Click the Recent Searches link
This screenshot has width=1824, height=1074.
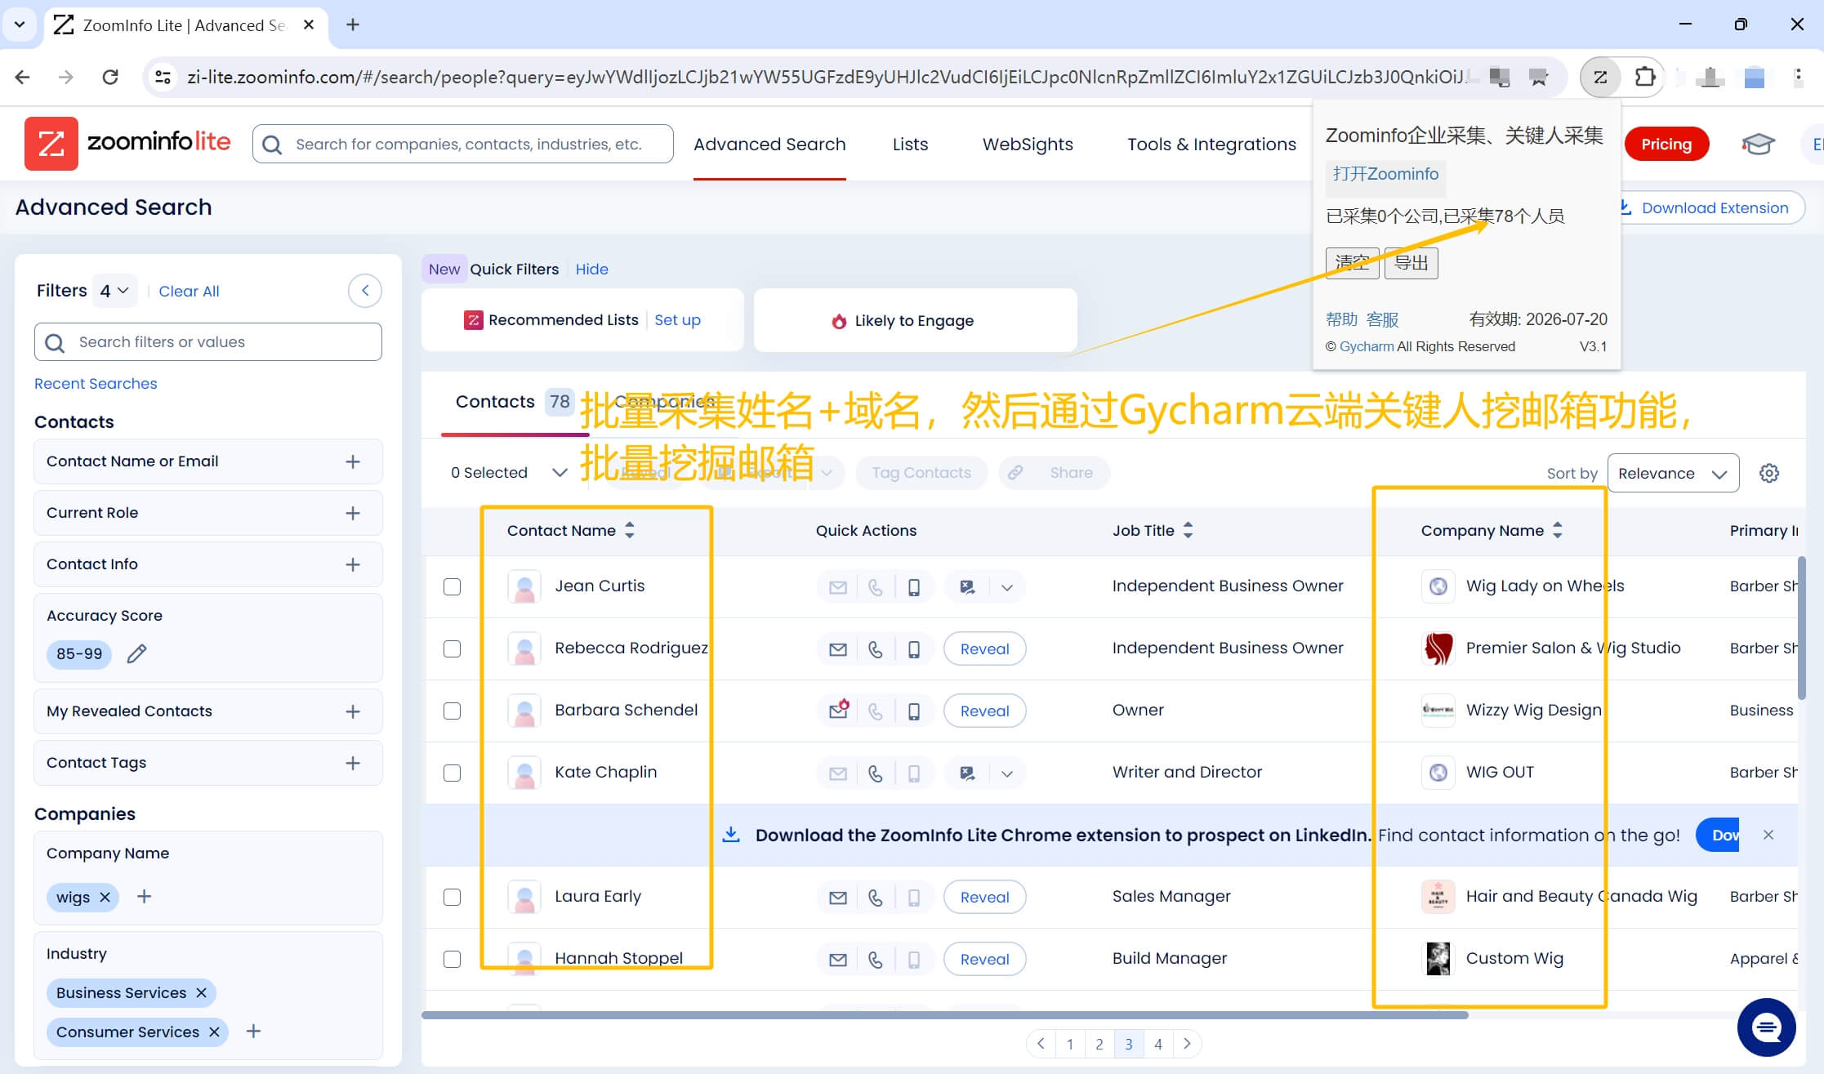(x=96, y=383)
